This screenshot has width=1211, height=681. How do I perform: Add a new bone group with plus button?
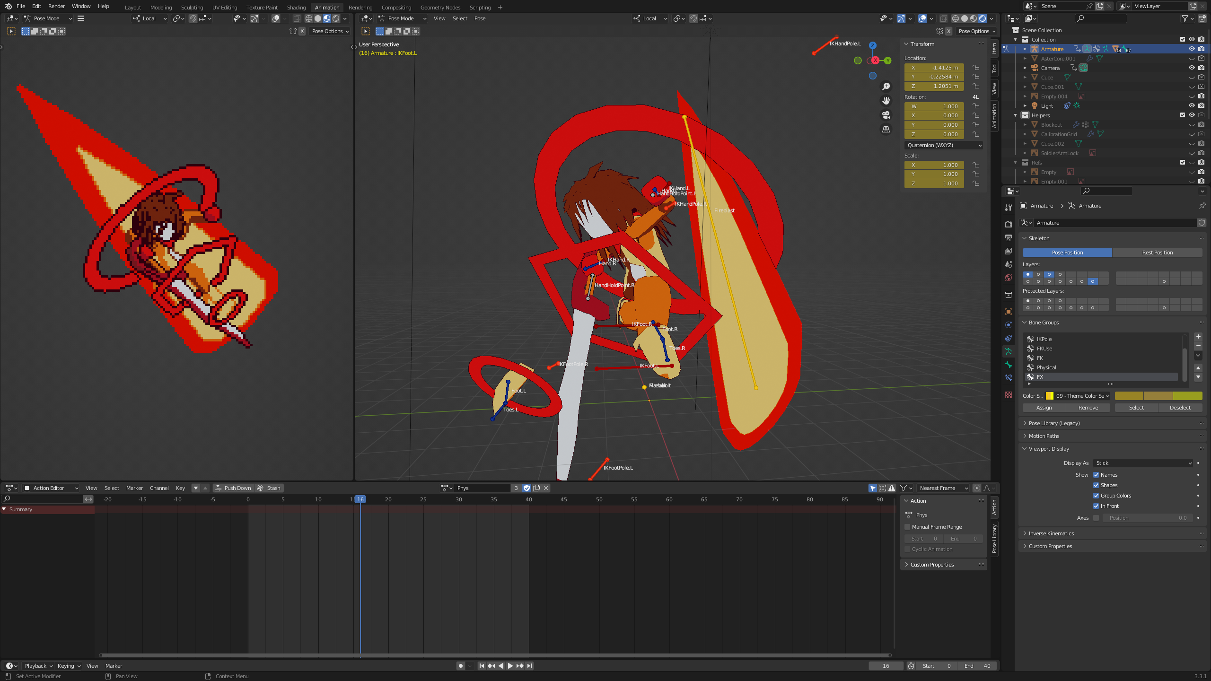coord(1198,337)
